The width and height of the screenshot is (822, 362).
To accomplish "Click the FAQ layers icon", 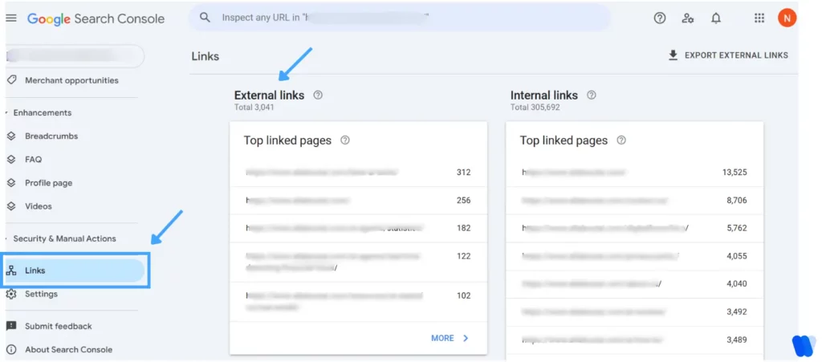I will tap(11, 159).
